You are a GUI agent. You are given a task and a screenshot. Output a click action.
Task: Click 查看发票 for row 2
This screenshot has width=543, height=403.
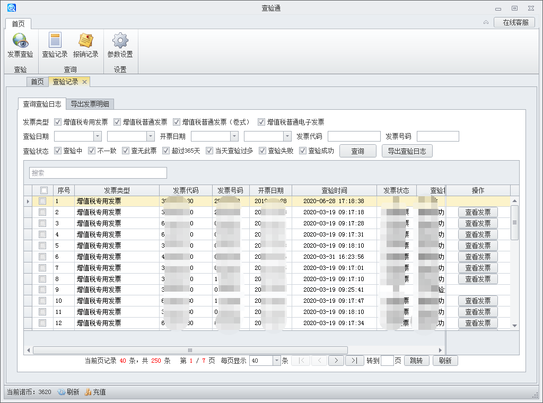pos(478,212)
